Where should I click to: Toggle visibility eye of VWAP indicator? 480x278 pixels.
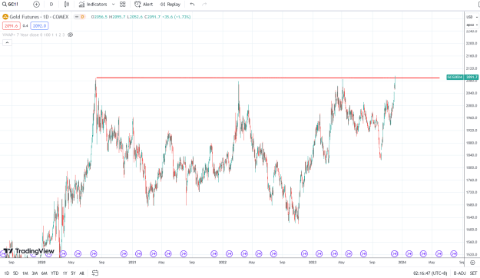71,35
